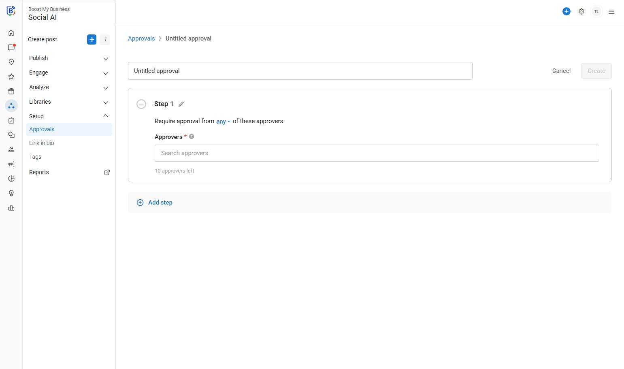
Task: Open the messages inbox icon with red dot
Action: [11, 47]
